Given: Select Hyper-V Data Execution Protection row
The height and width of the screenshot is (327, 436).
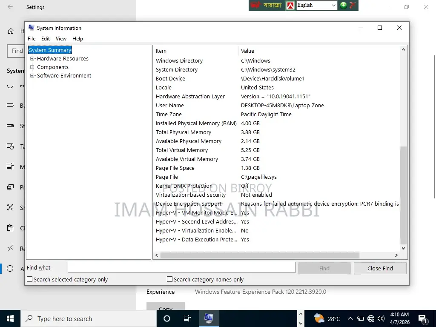Looking at the screenshot, I should (276, 239).
